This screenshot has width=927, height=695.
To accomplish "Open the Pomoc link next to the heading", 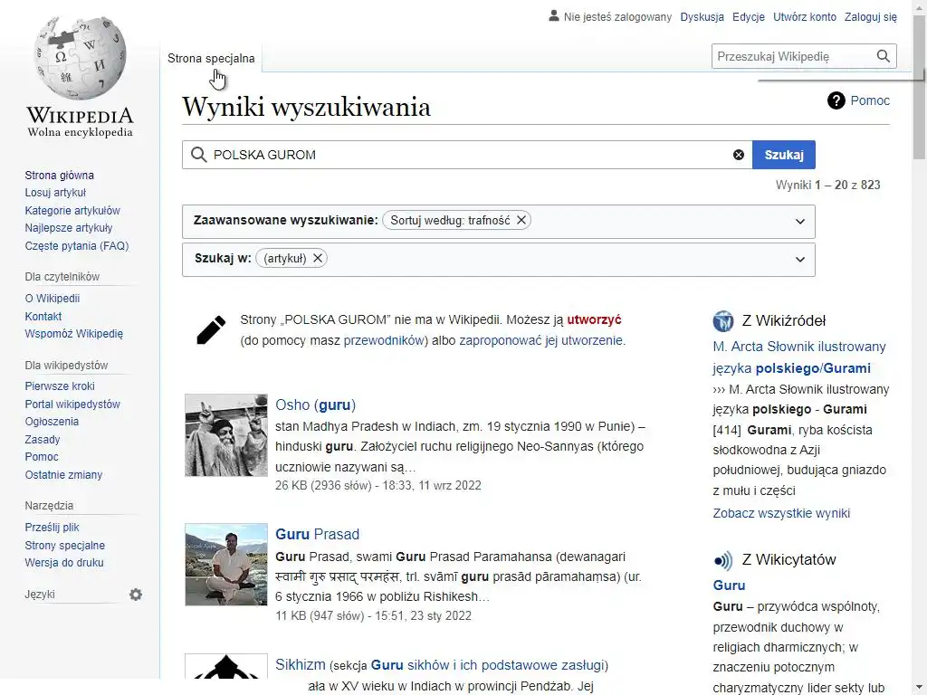I will (x=870, y=100).
